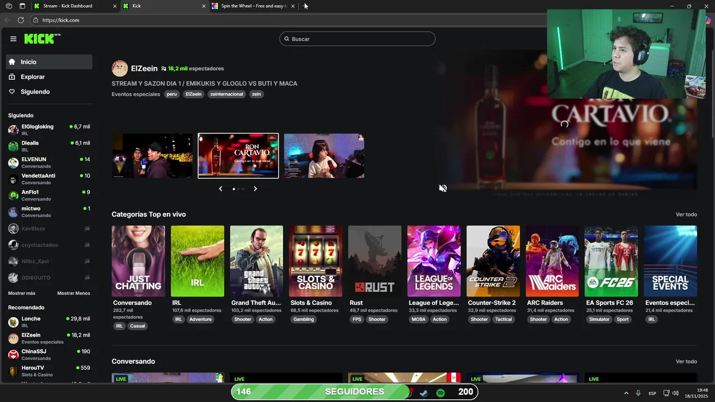Click the peru tag
715x402 pixels.
click(x=171, y=94)
